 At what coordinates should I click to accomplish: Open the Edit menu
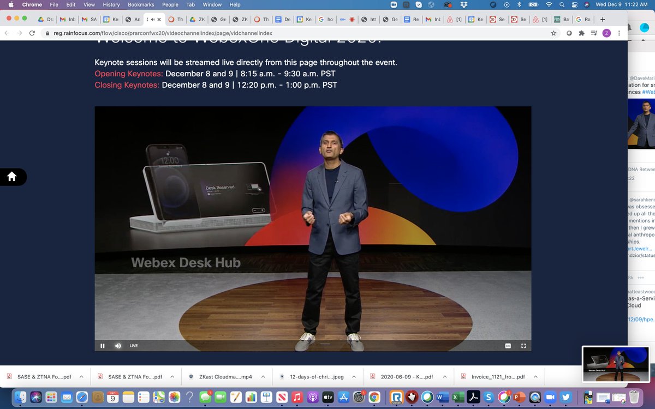71,4
